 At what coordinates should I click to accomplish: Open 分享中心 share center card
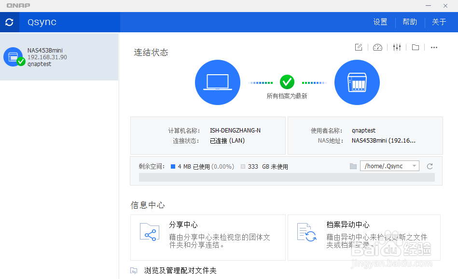pos(208,238)
